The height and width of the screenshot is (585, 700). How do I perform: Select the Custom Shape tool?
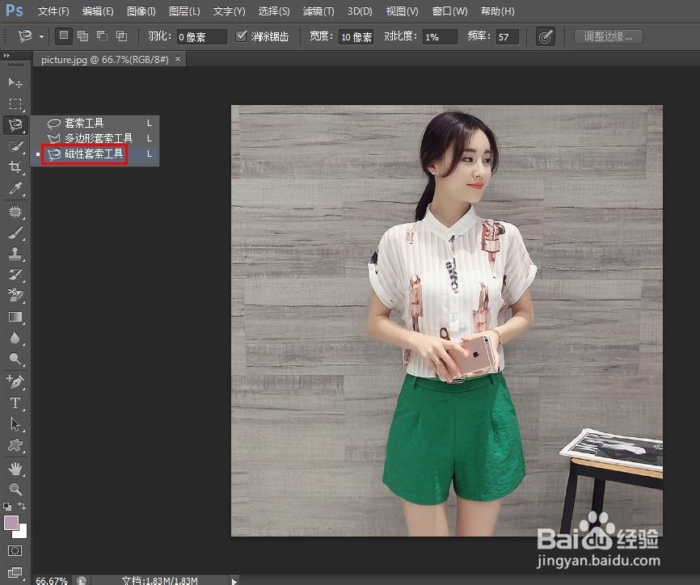coord(15,445)
